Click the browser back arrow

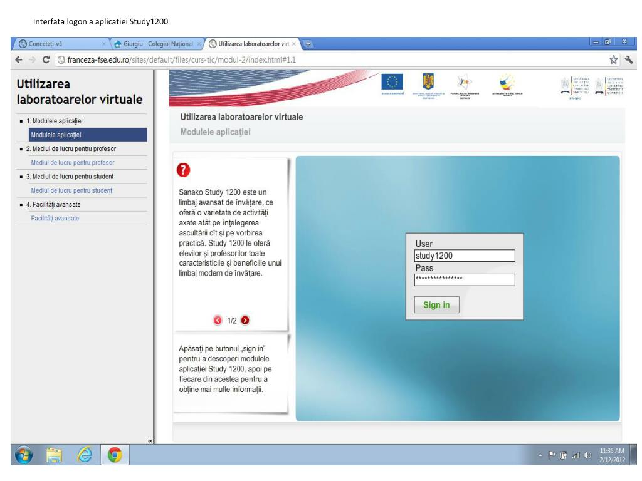tap(19, 59)
